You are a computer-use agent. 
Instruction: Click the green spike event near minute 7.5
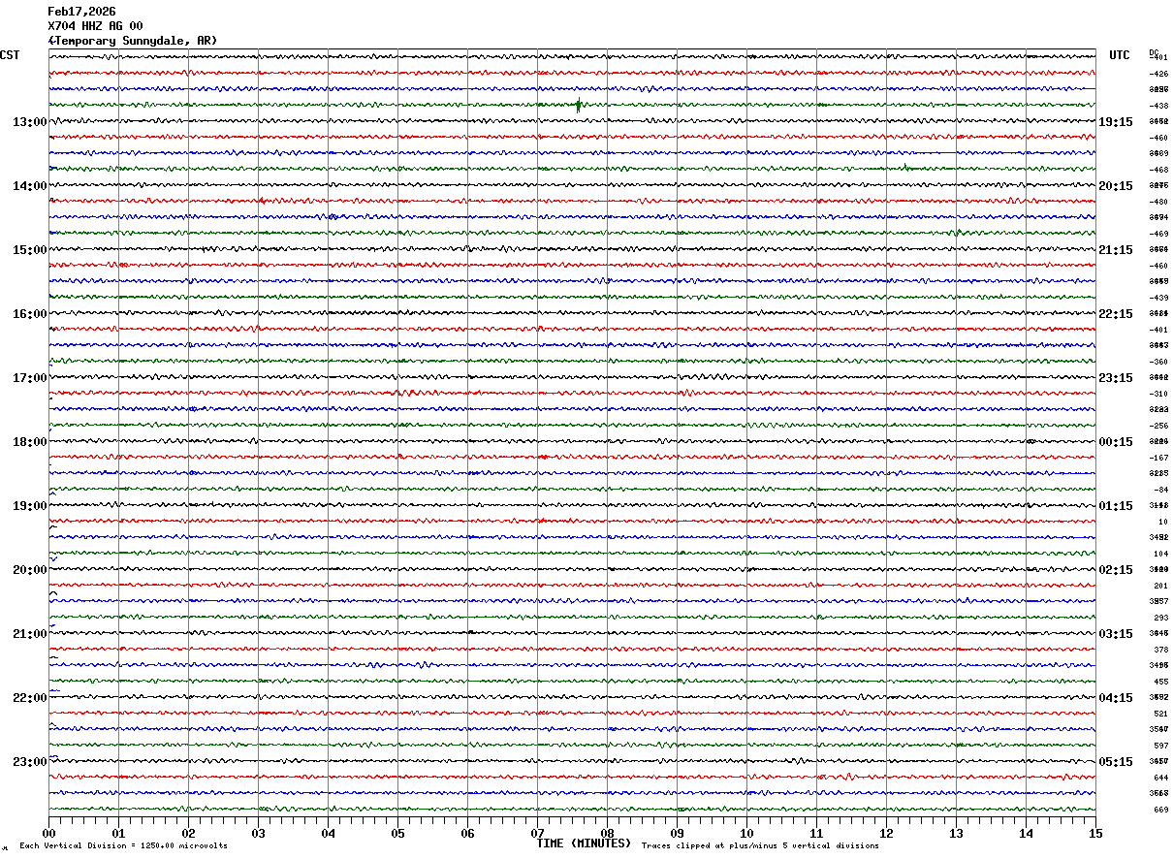(x=578, y=105)
